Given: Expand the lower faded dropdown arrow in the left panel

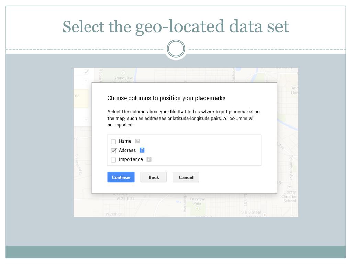Looking at the screenshot, I should tap(86, 120).
